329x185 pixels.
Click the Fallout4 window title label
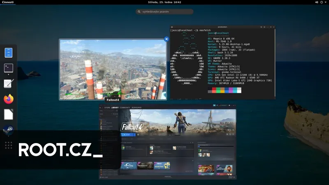click(113, 100)
